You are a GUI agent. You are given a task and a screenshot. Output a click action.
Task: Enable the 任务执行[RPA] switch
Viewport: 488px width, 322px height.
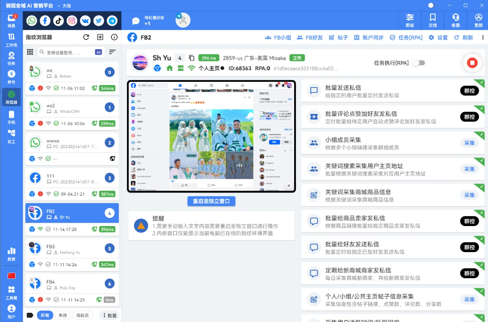click(x=419, y=63)
